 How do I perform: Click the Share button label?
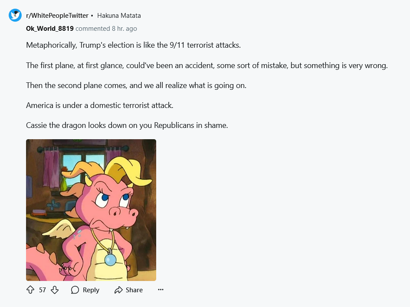[x=134, y=290]
